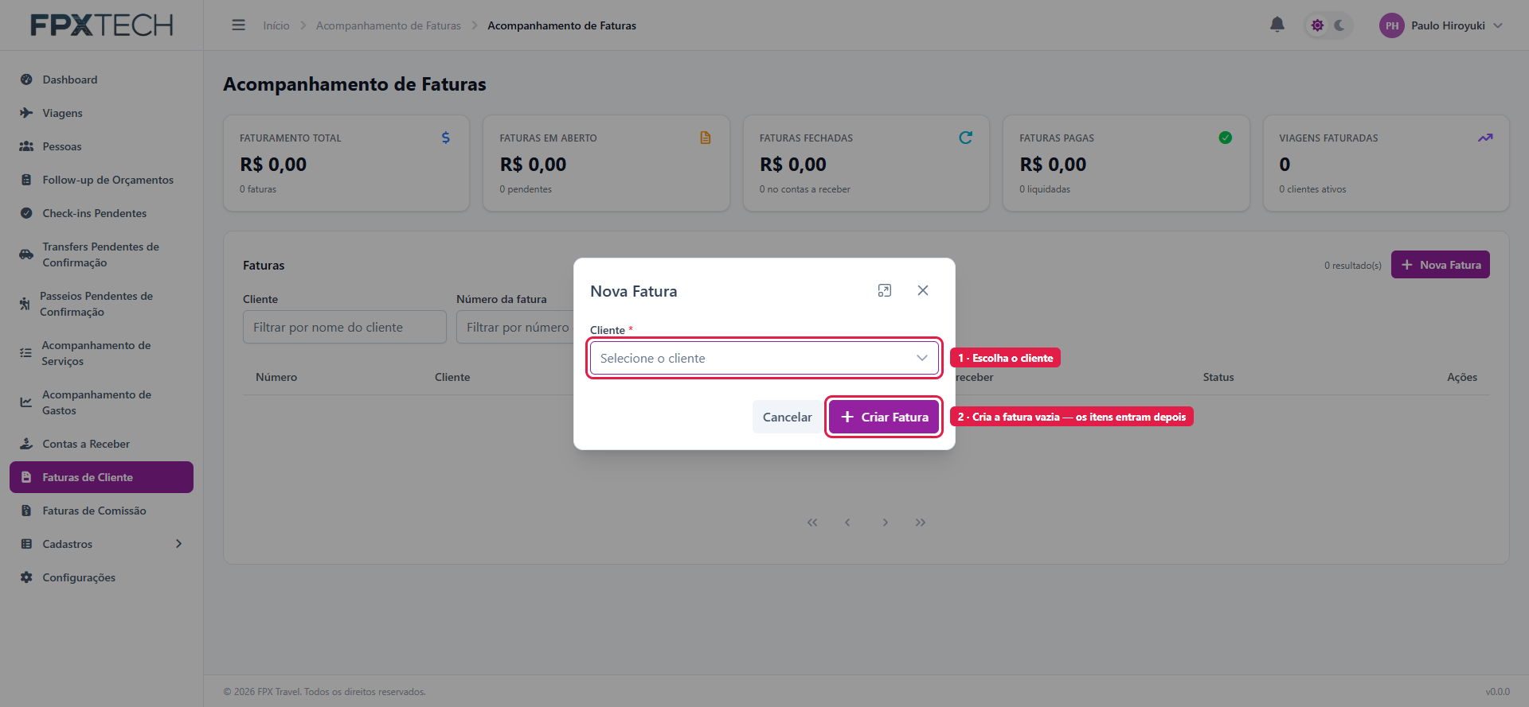Open Follow-up de Orçamentos in sidebar

coord(101,180)
